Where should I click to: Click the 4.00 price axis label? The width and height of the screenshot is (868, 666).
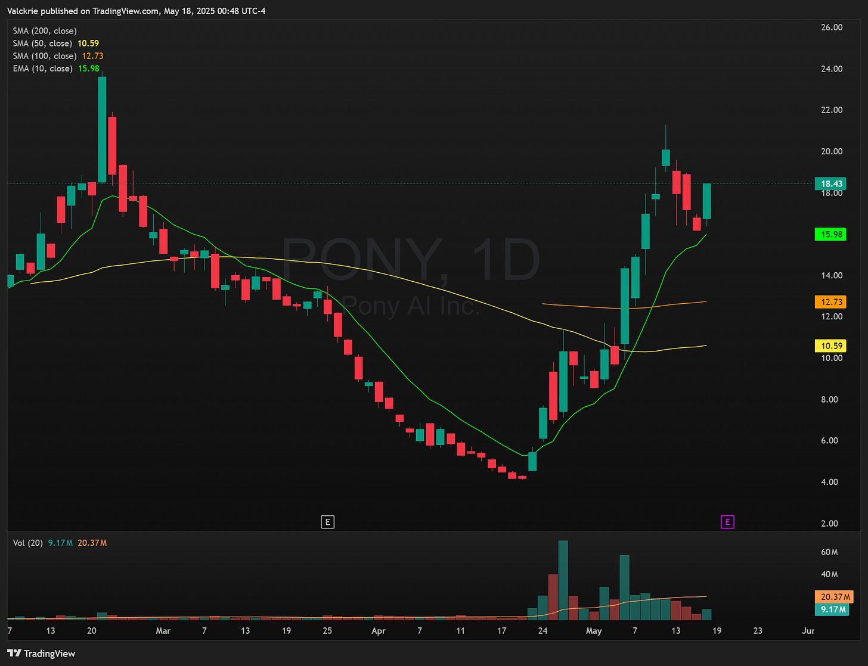tap(829, 482)
